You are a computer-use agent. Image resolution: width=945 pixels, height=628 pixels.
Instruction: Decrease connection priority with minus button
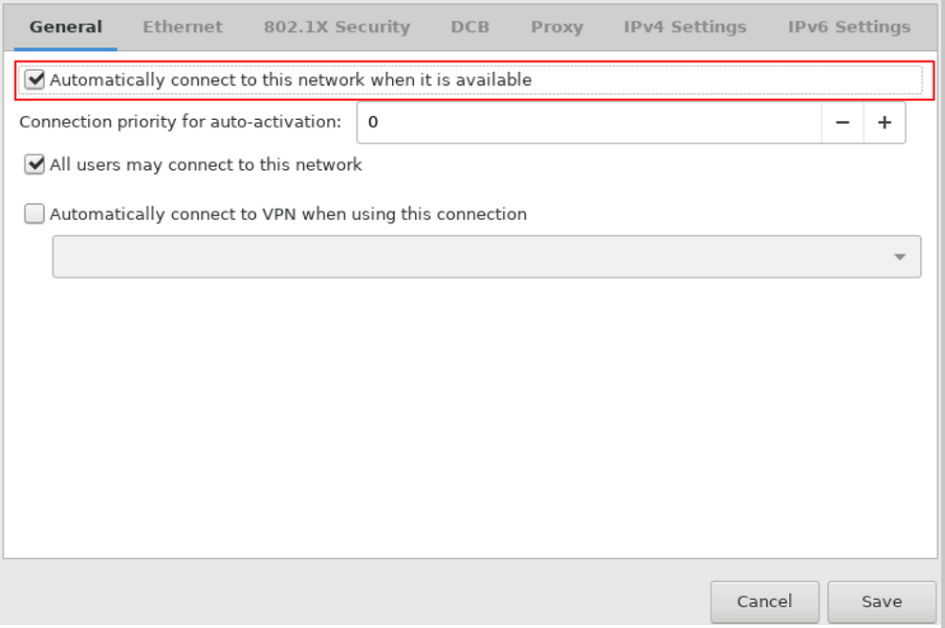pyautogui.click(x=842, y=123)
